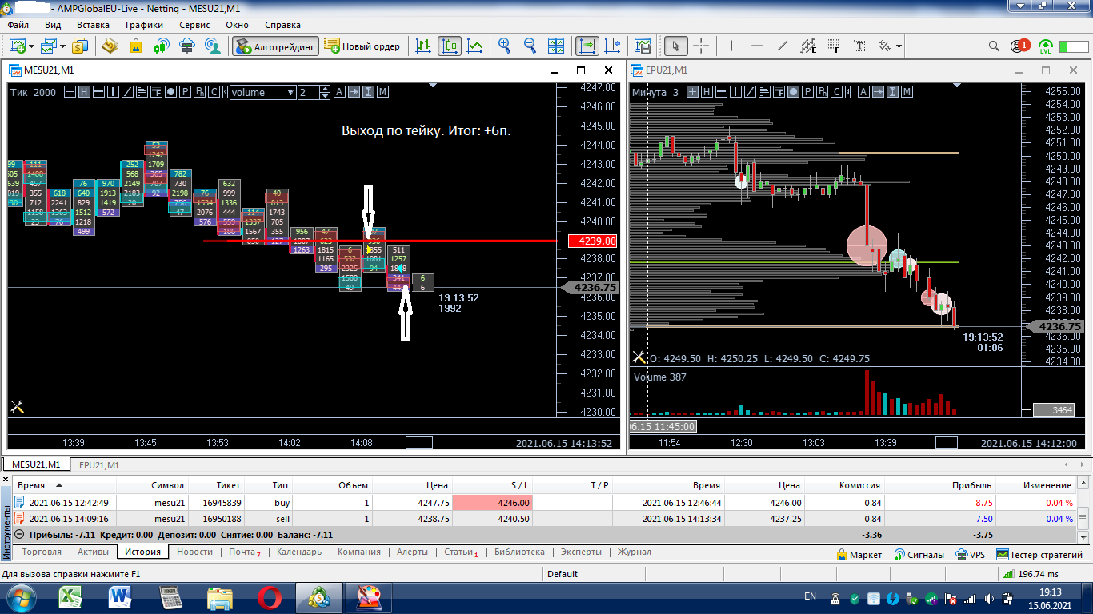The image size is (1093, 614).
Task: Open the Файл menu
Action: point(18,25)
